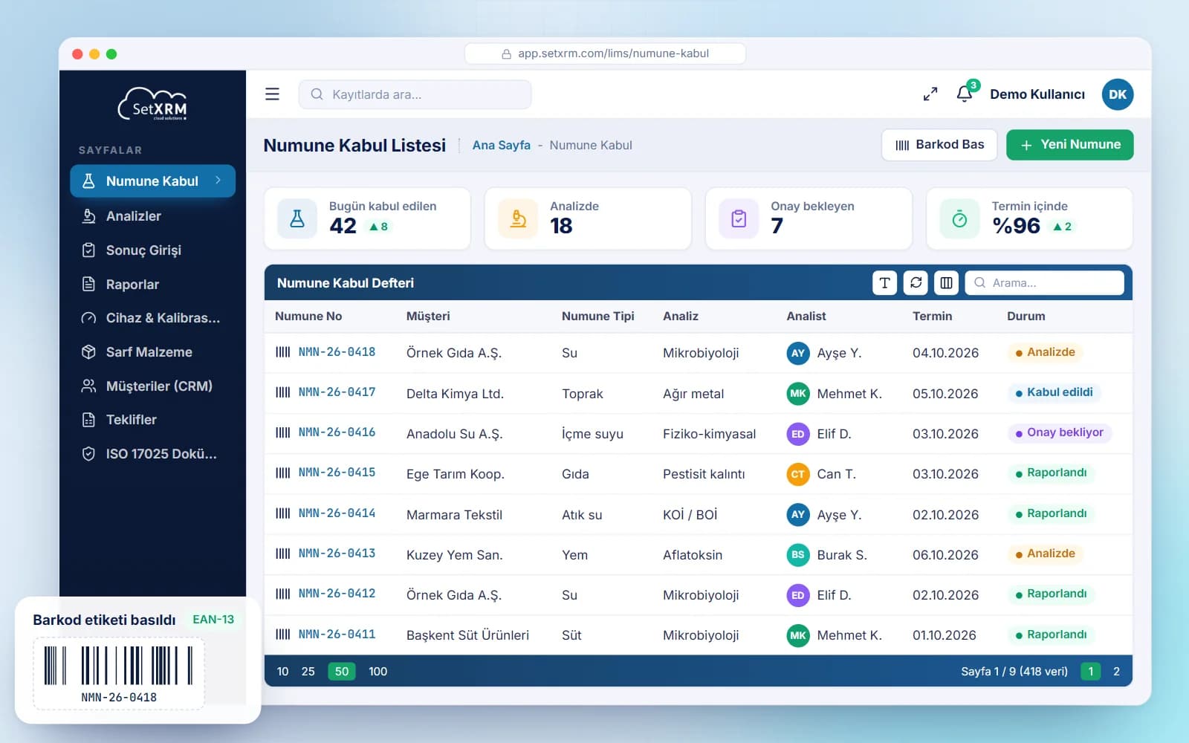
Task: Click the fullscreen expand arrows icon
Action: 930,94
